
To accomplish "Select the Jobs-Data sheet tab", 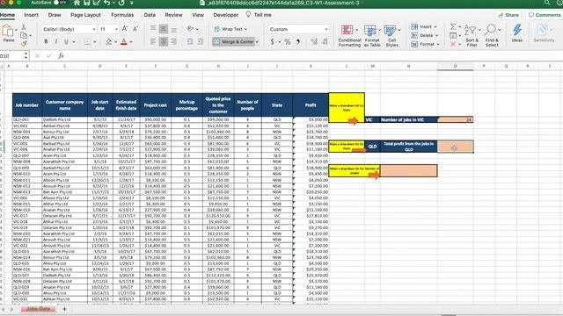I will pyautogui.click(x=38, y=309).
